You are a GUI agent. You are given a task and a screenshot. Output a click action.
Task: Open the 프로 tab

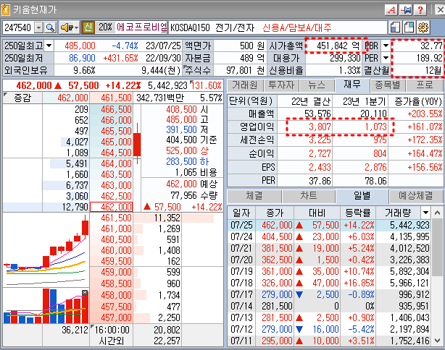(425, 85)
